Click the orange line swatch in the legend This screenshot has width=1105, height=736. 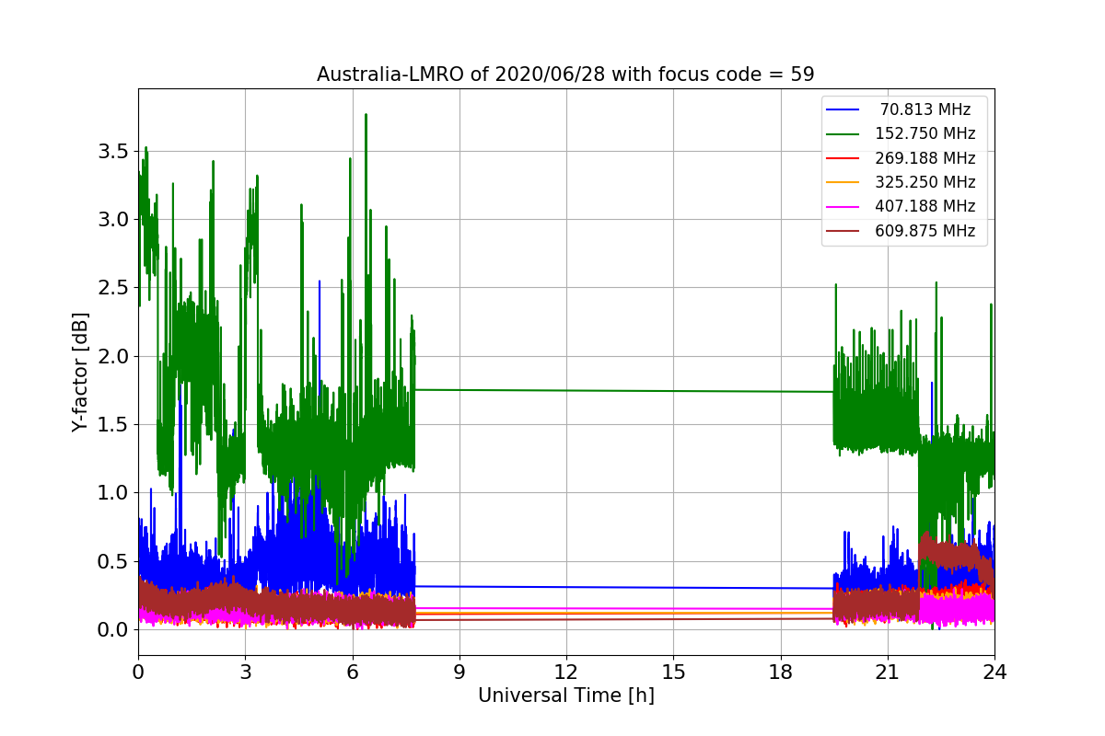(843, 183)
